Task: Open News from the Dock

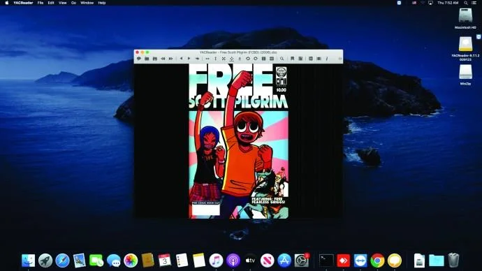Action: 267,261
